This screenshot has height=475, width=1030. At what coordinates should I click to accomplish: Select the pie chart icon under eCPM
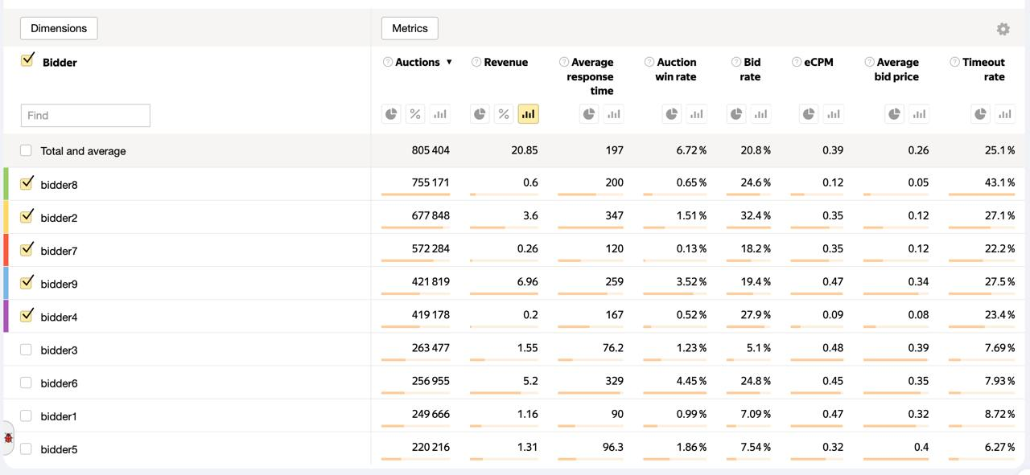(809, 114)
